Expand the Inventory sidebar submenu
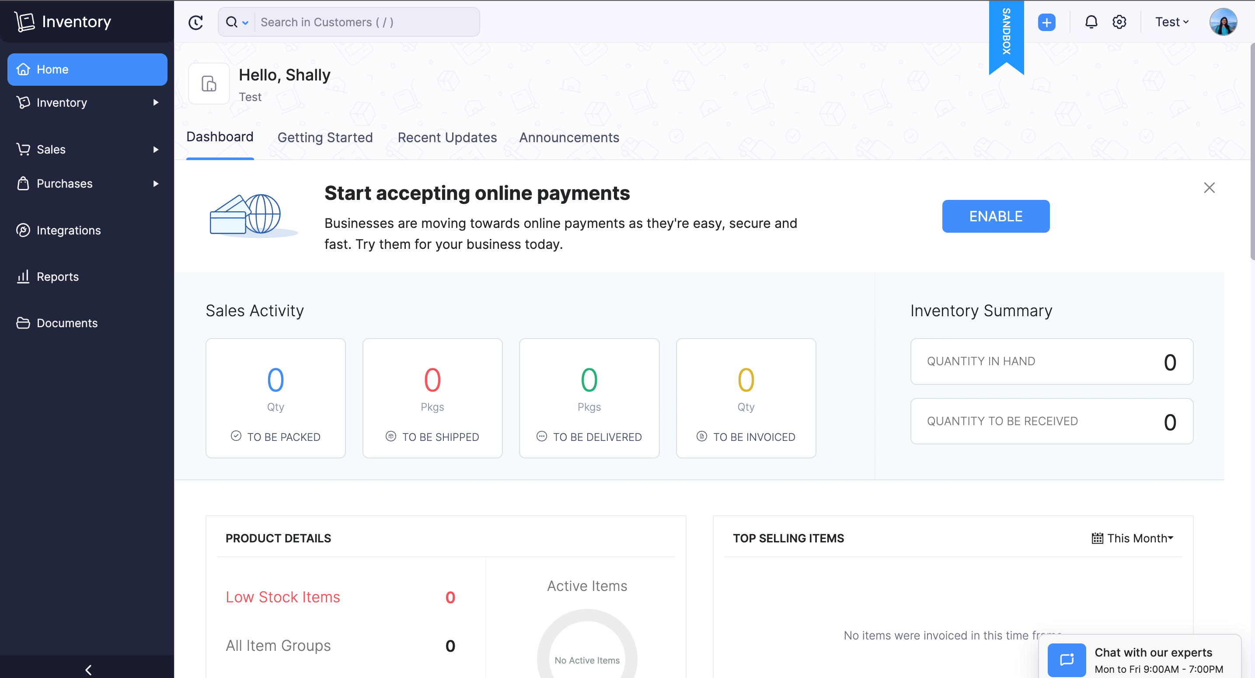 click(x=156, y=102)
